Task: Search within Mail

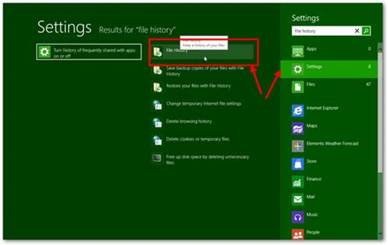Action: click(329, 199)
